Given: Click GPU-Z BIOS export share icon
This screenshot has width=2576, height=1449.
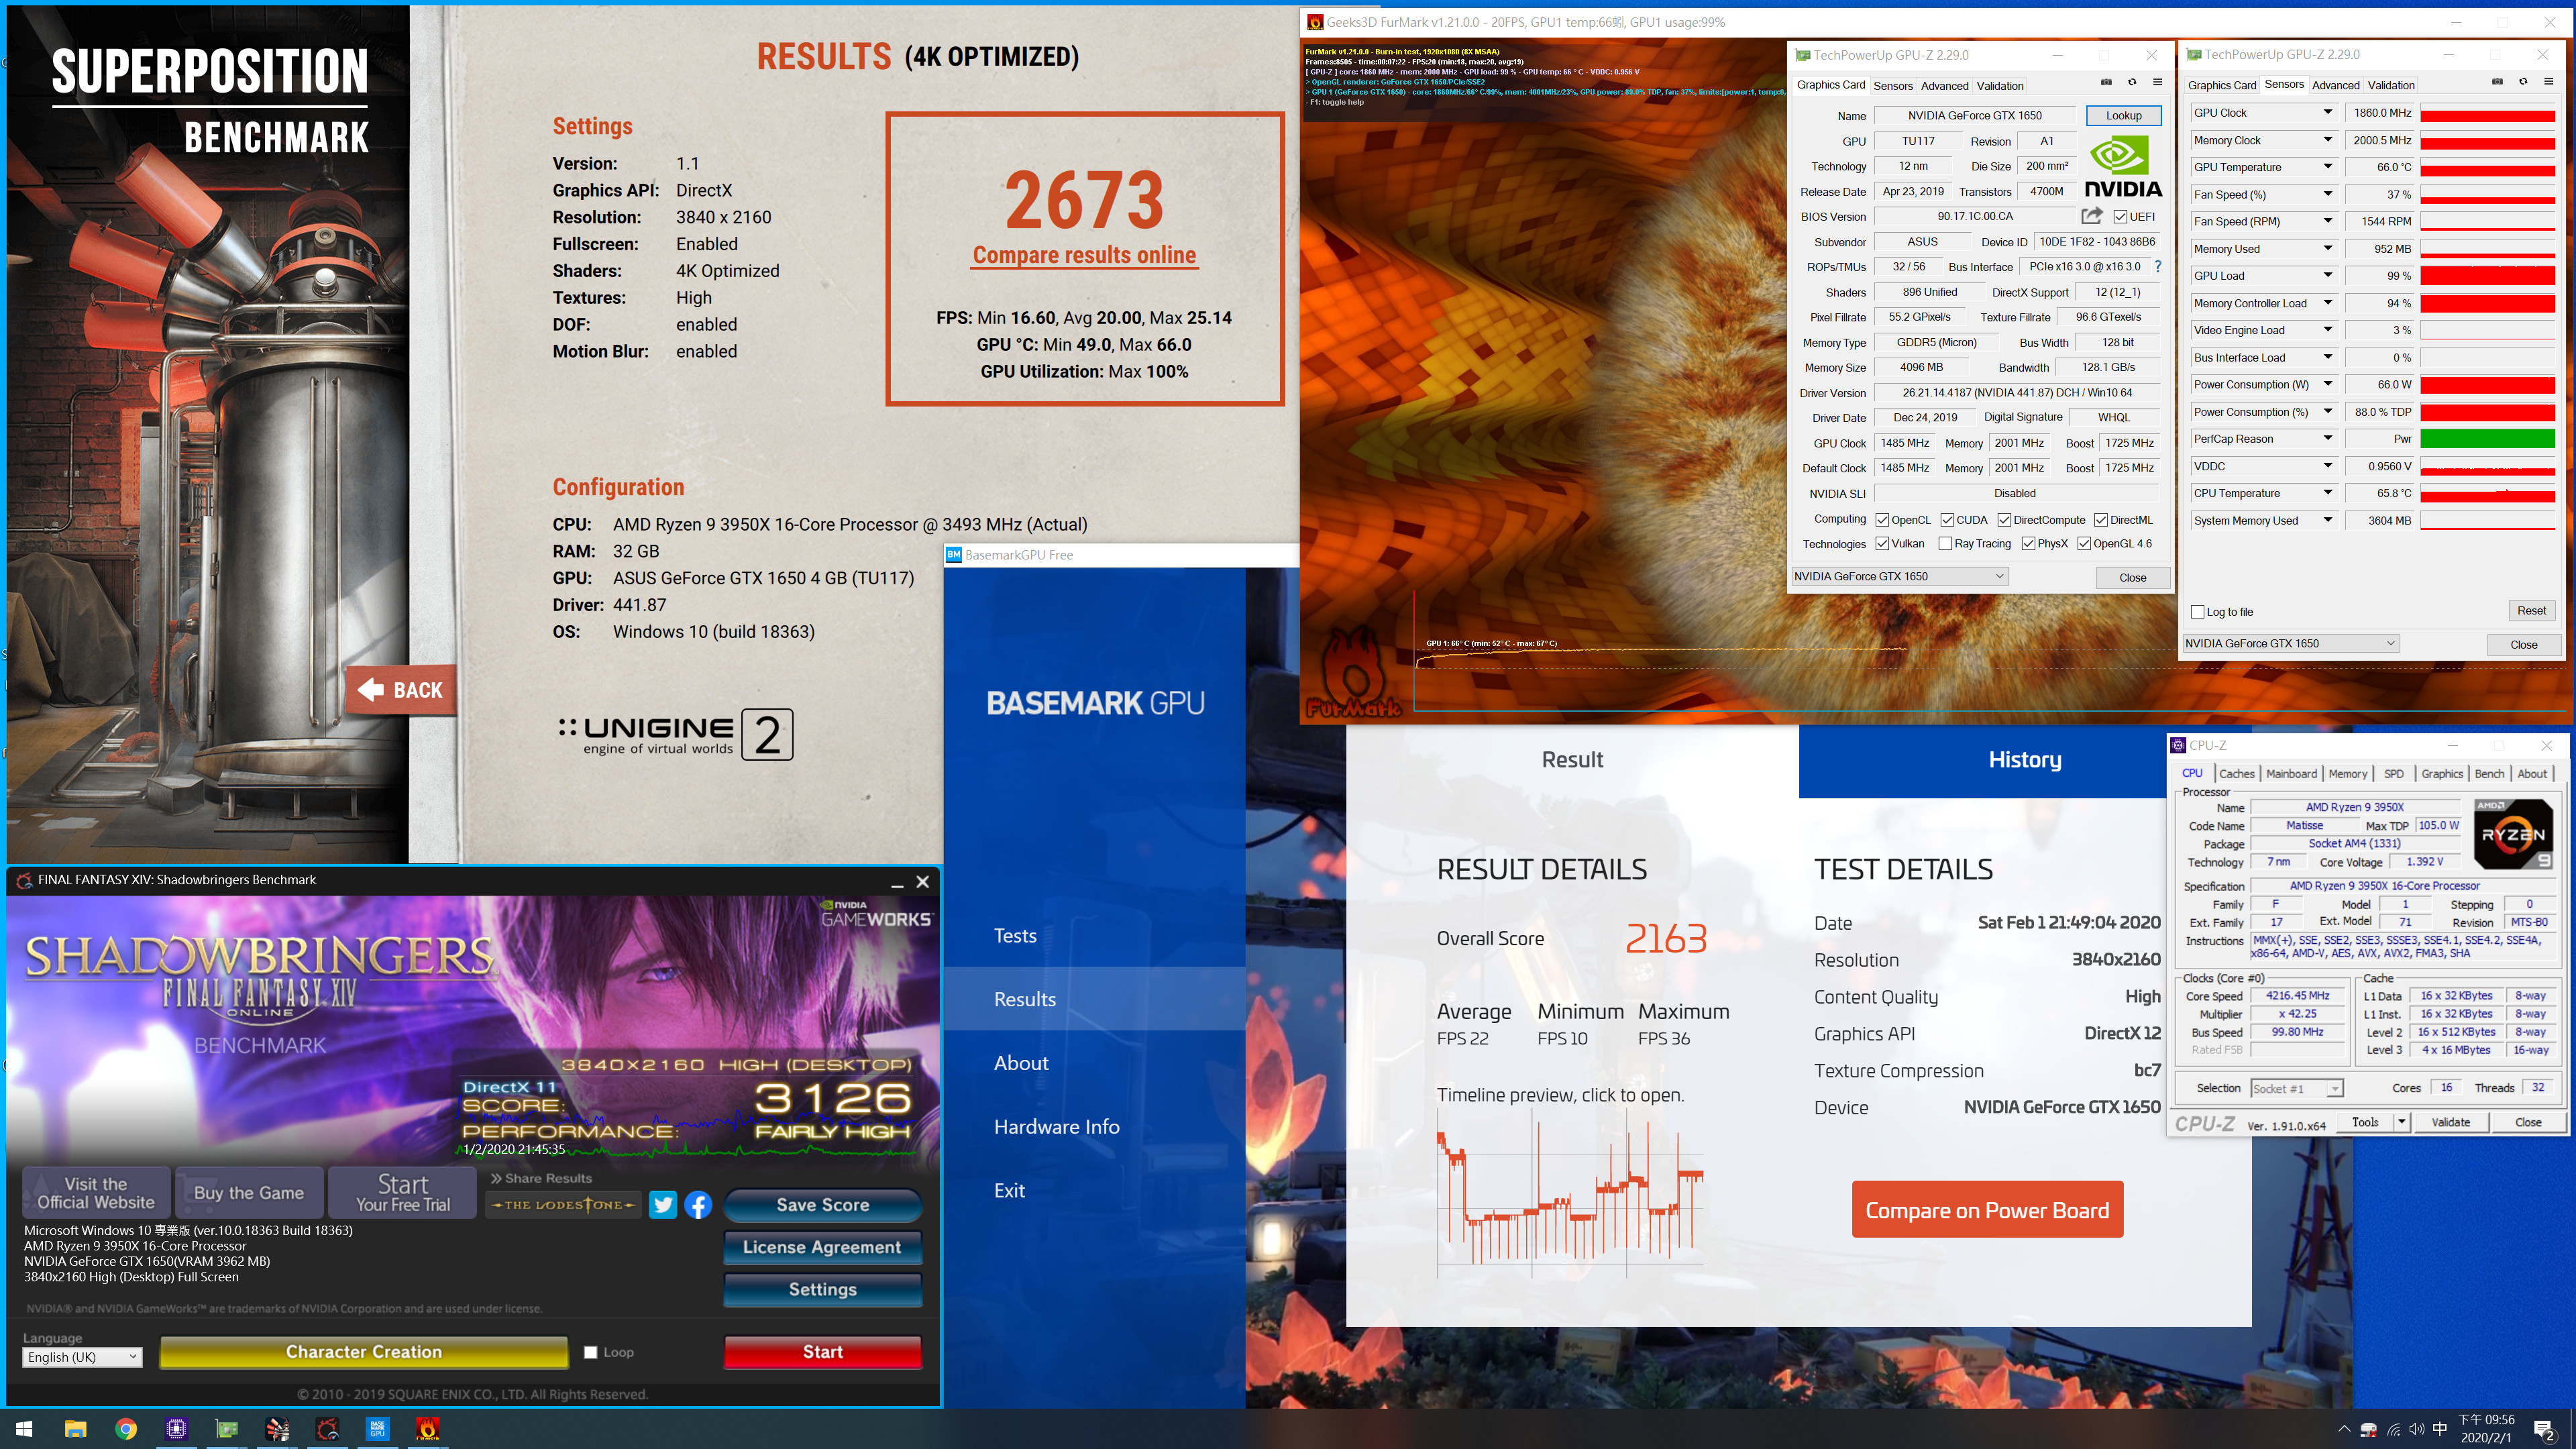Looking at the screenshot, I should [2091, 216].
